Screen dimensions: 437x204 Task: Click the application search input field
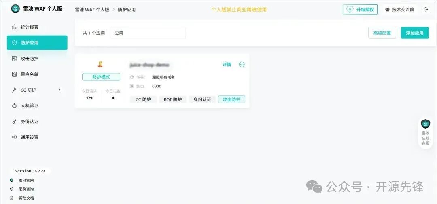(148, 33)
